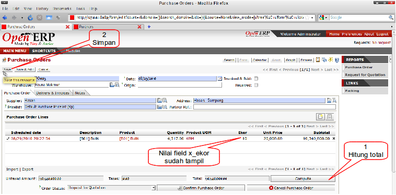The width and height of the screenshot is (396, 195).
Task: Open Address record folder icon
Action: [x=329, y=101]
